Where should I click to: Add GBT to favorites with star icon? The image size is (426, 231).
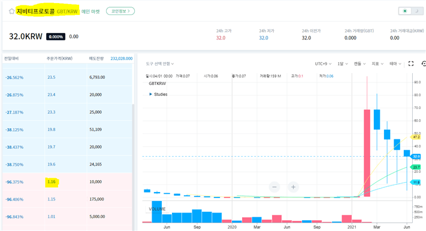click(11, 11)
